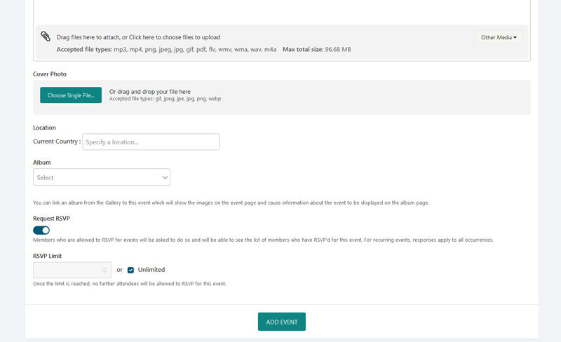The image size is (561, 342).
Task: Click the Cover Photo label
Action: (50, 74)
